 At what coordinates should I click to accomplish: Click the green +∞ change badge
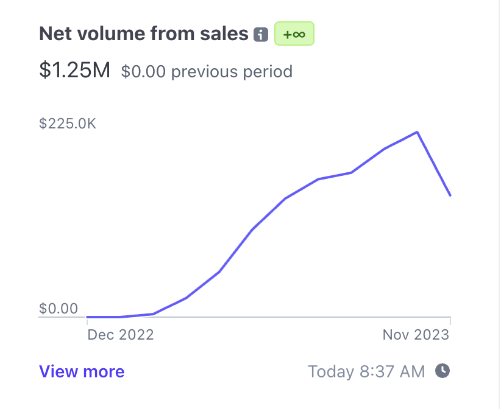[x=294, y=34]
